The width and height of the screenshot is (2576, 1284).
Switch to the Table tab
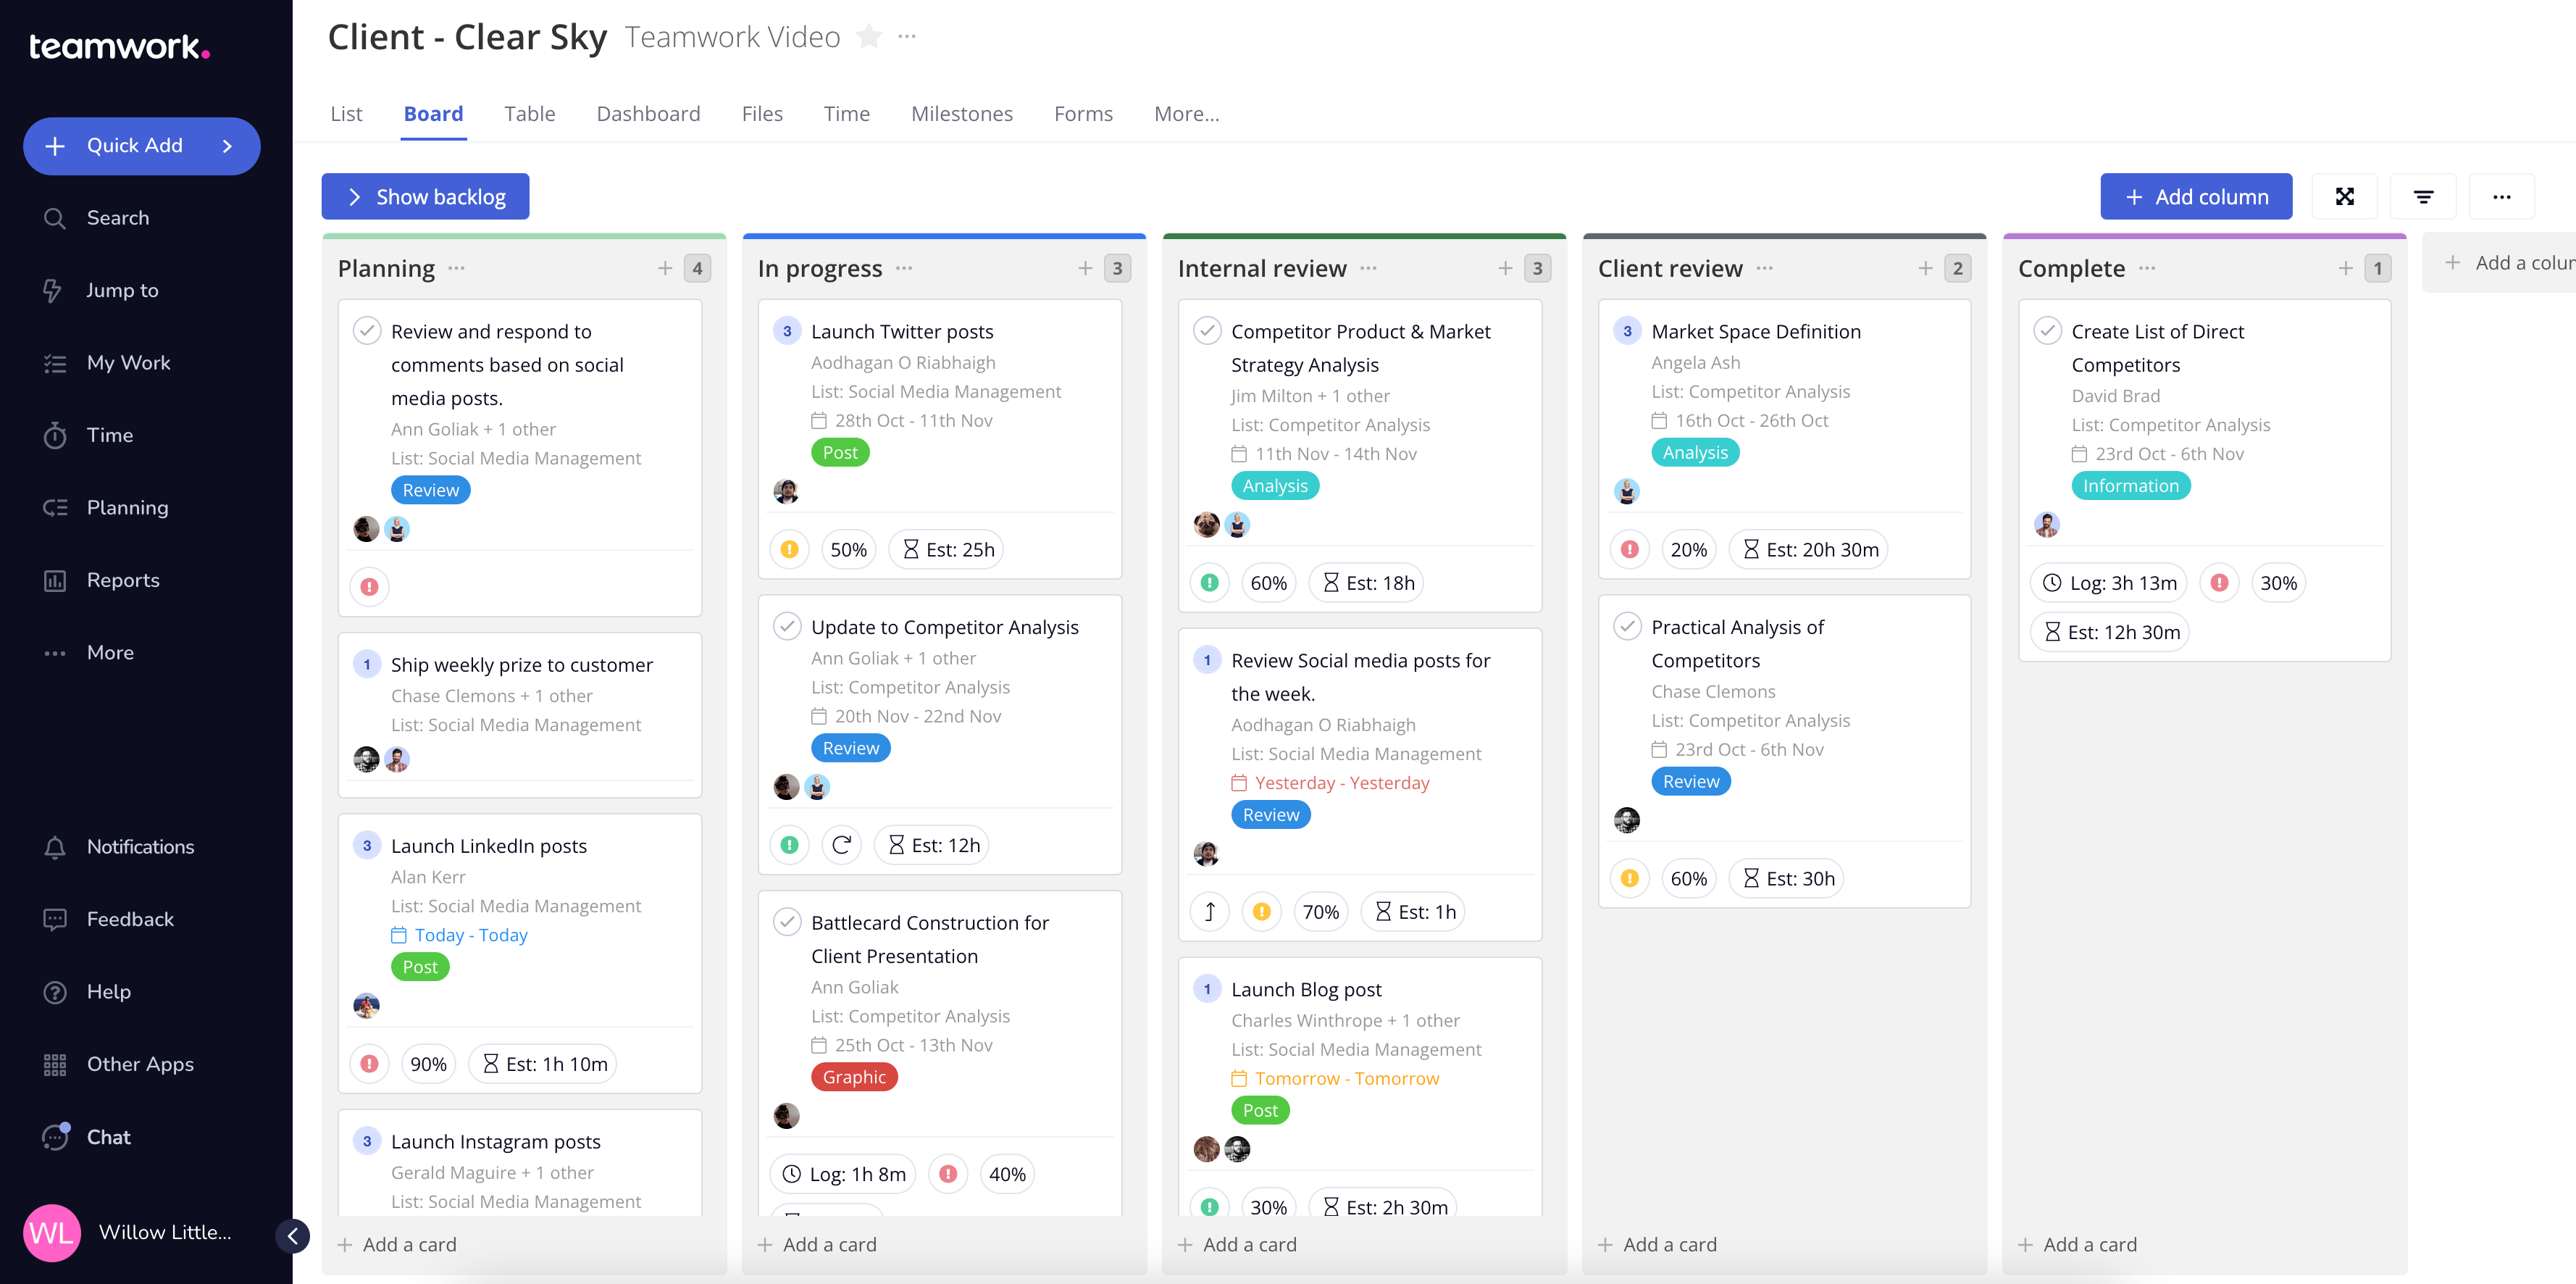click(529, 114)
